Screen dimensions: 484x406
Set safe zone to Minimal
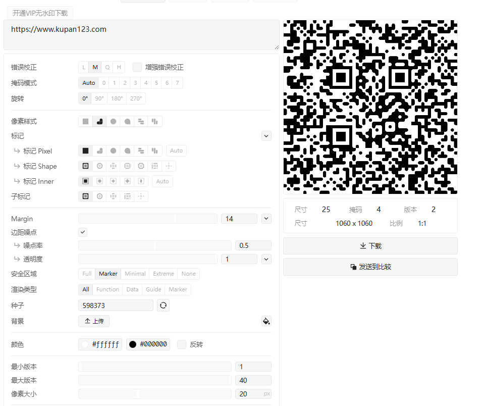pos(135,274)
